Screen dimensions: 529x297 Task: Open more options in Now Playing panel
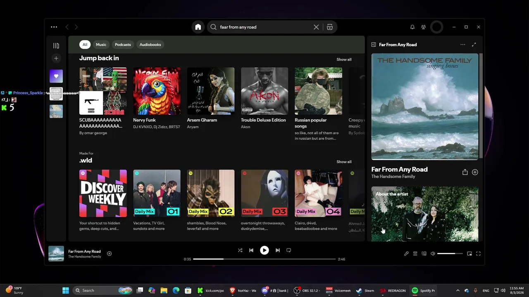[x=463, y=45]
